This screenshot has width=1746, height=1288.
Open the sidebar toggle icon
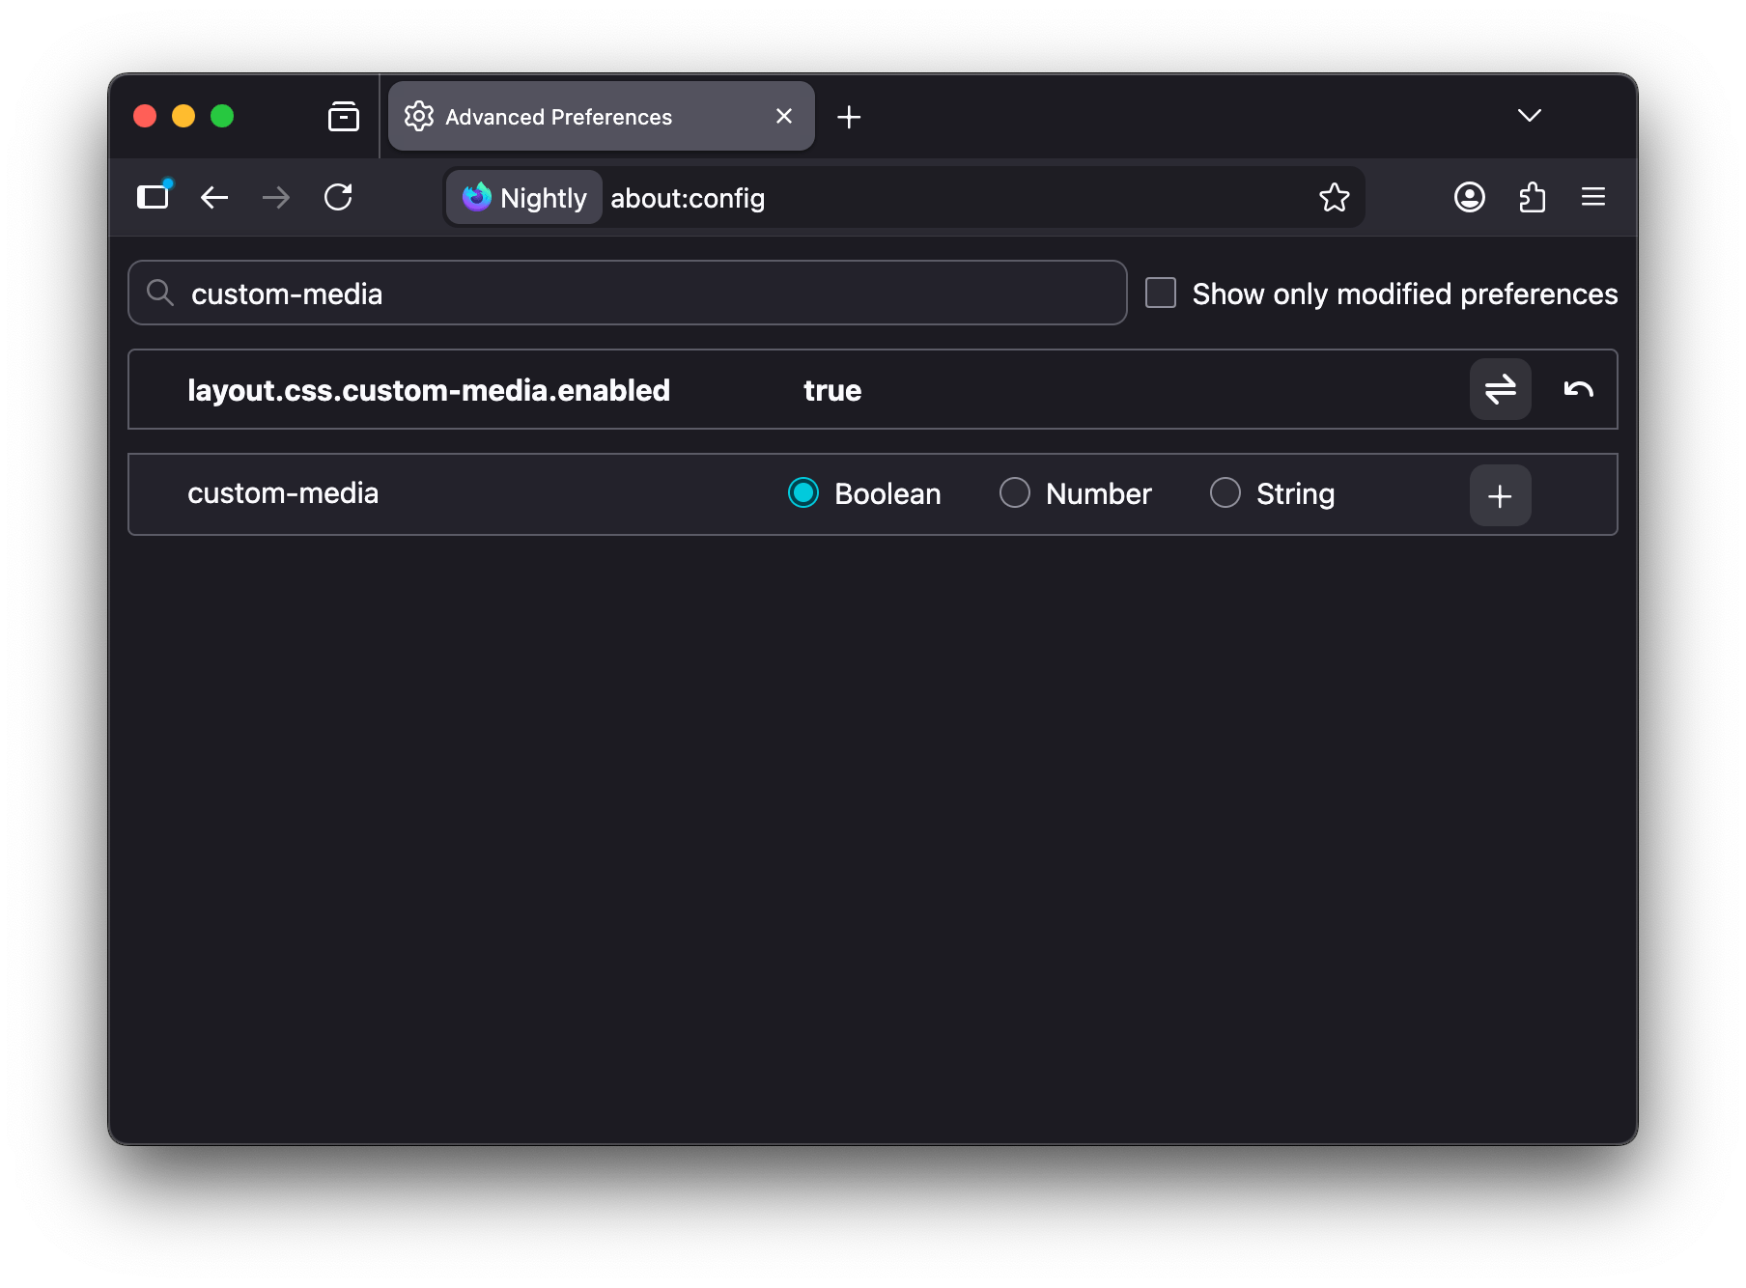(153, 198)
